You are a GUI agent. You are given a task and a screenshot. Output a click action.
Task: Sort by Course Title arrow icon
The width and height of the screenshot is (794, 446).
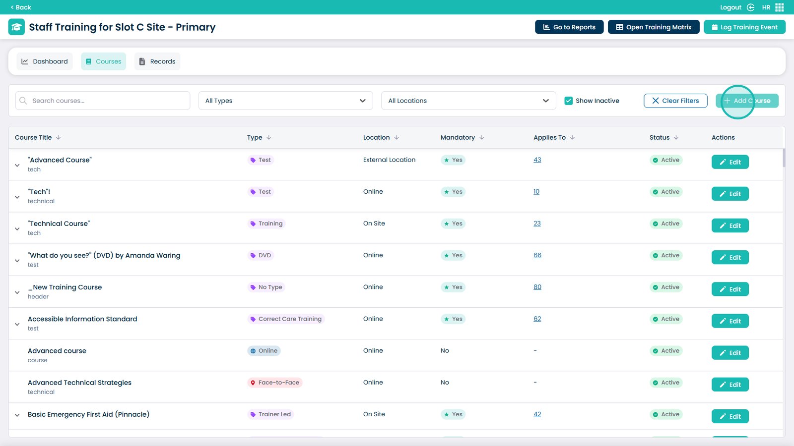59,138
